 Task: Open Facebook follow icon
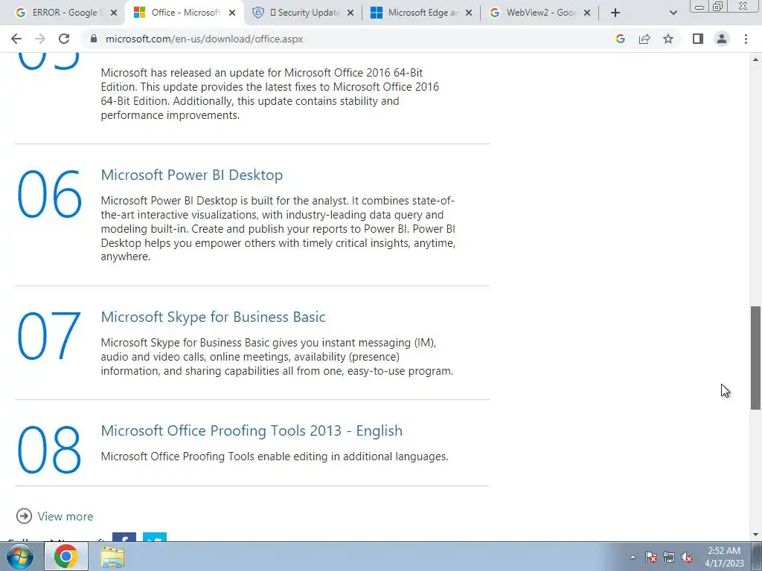pos(124,537)
